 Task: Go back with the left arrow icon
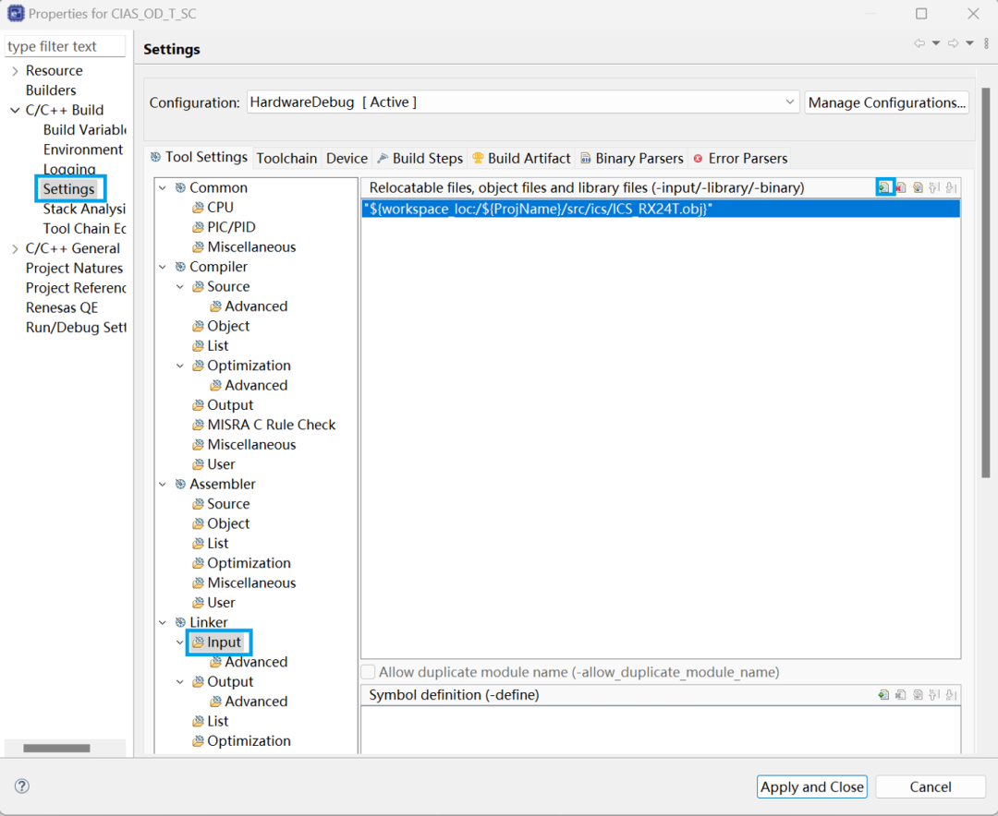tap(919, 43)
